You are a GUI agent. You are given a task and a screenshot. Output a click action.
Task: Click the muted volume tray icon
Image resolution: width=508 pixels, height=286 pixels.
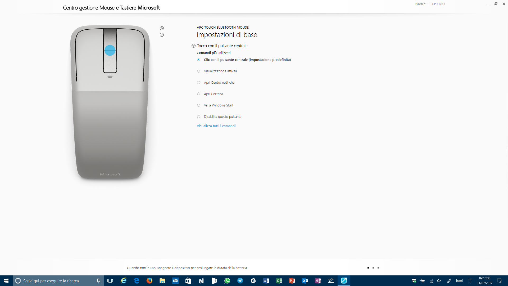point(439,281)
